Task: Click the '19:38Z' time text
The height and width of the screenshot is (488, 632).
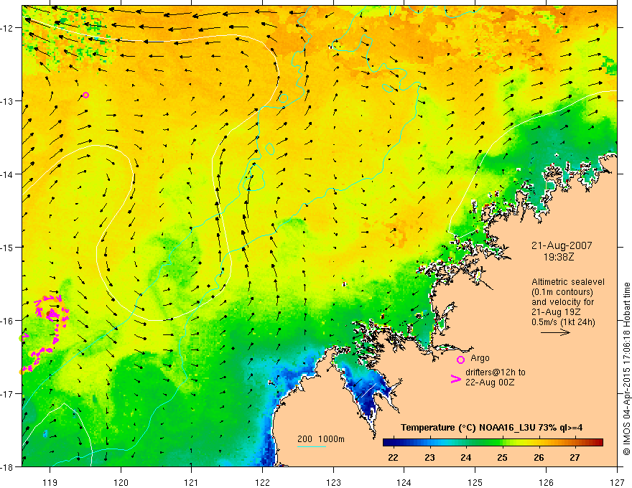Action: (x=559, y=256)
